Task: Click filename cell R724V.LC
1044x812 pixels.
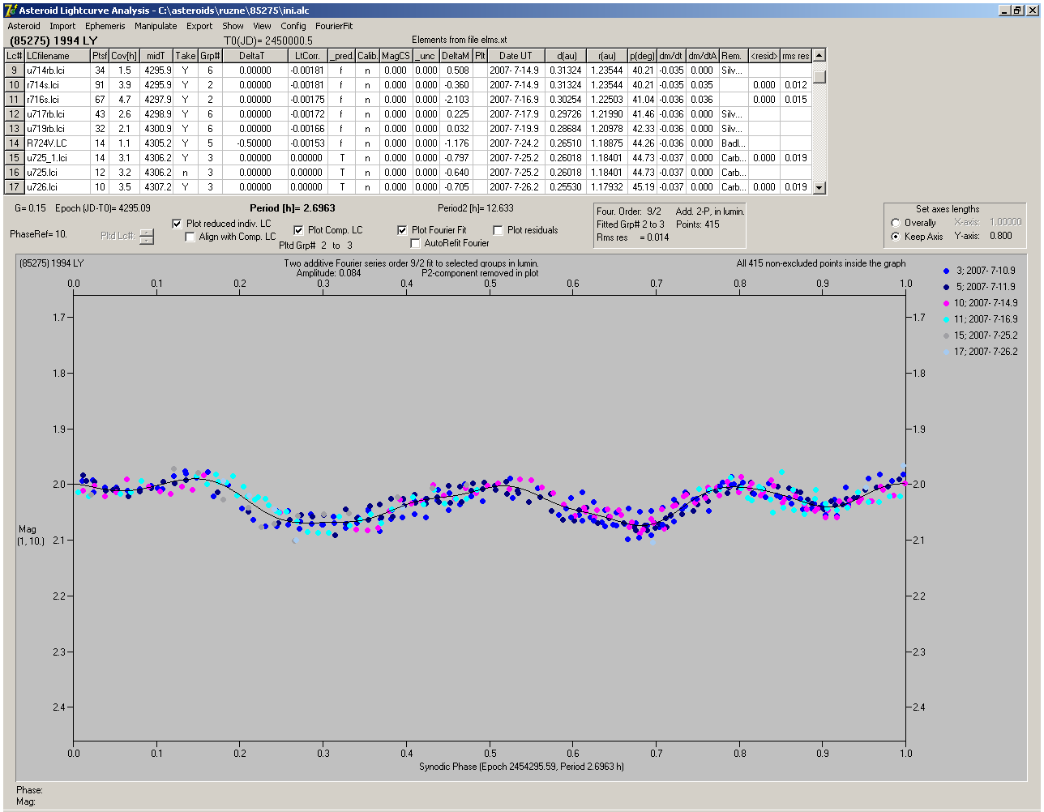Action: point(57,143)
